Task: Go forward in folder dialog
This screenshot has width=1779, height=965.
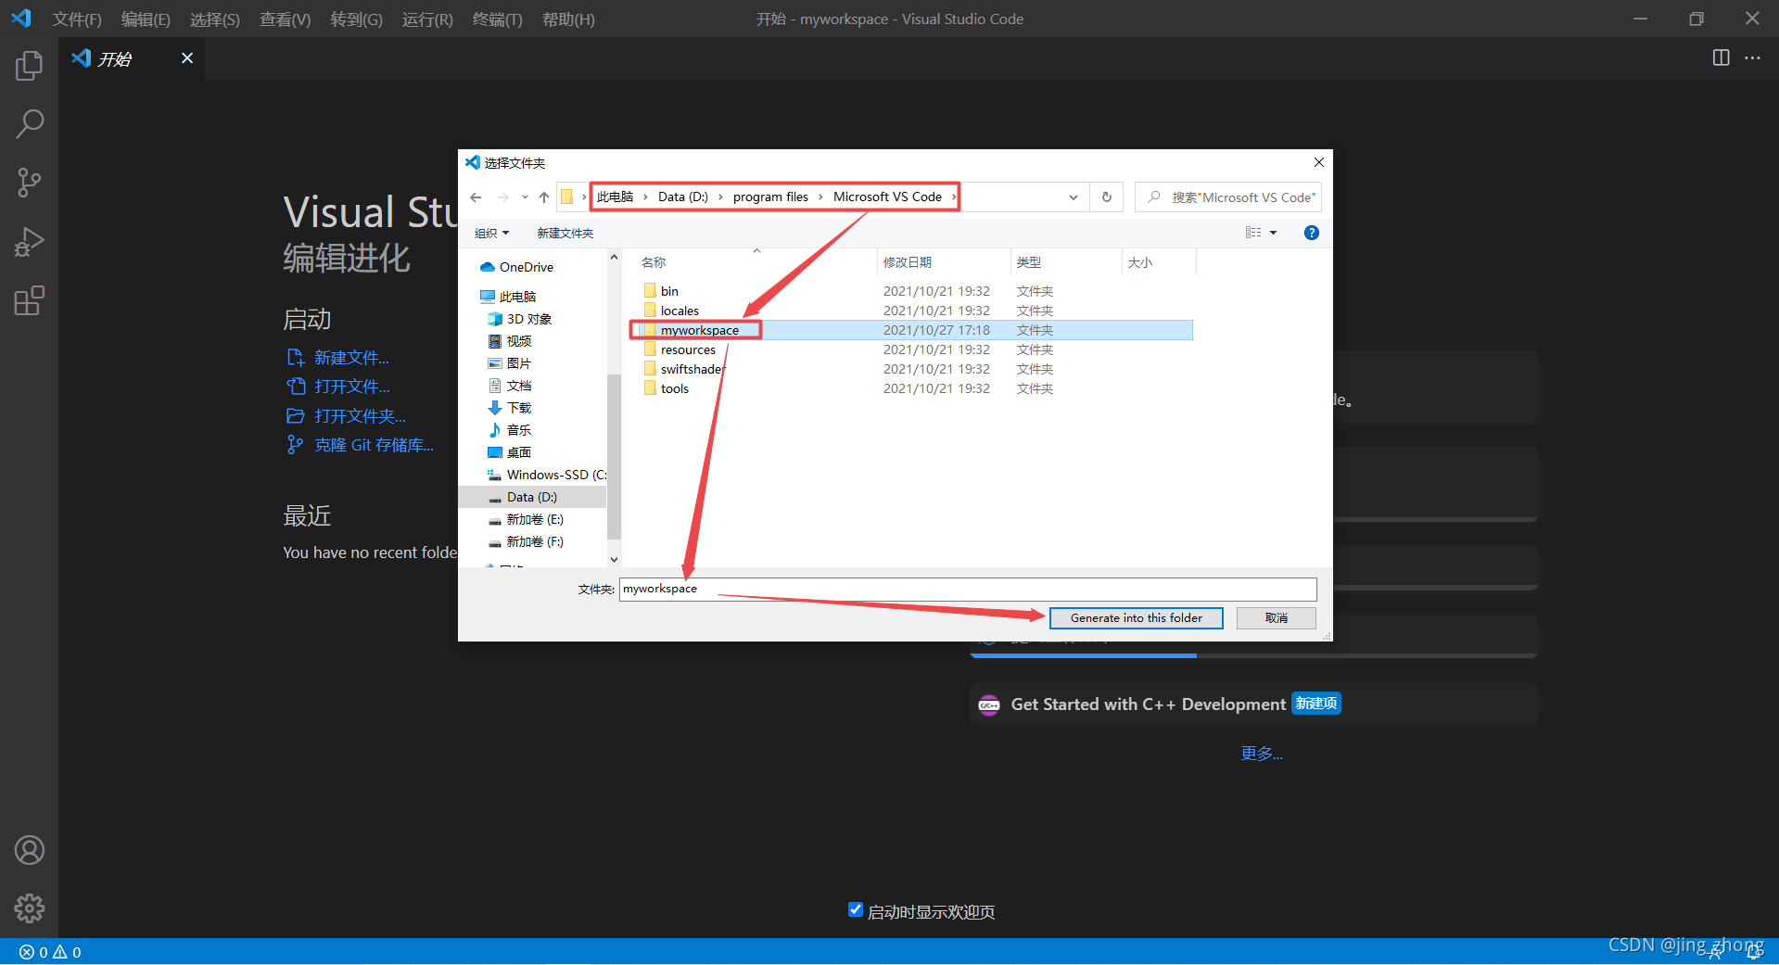Action: 502,197
